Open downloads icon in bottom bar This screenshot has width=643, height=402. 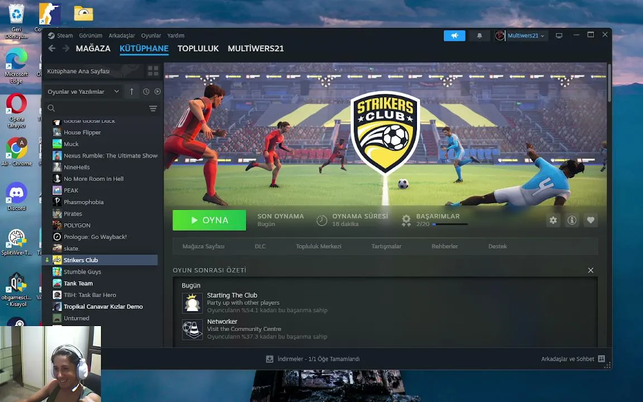click(x=270, y=359)
